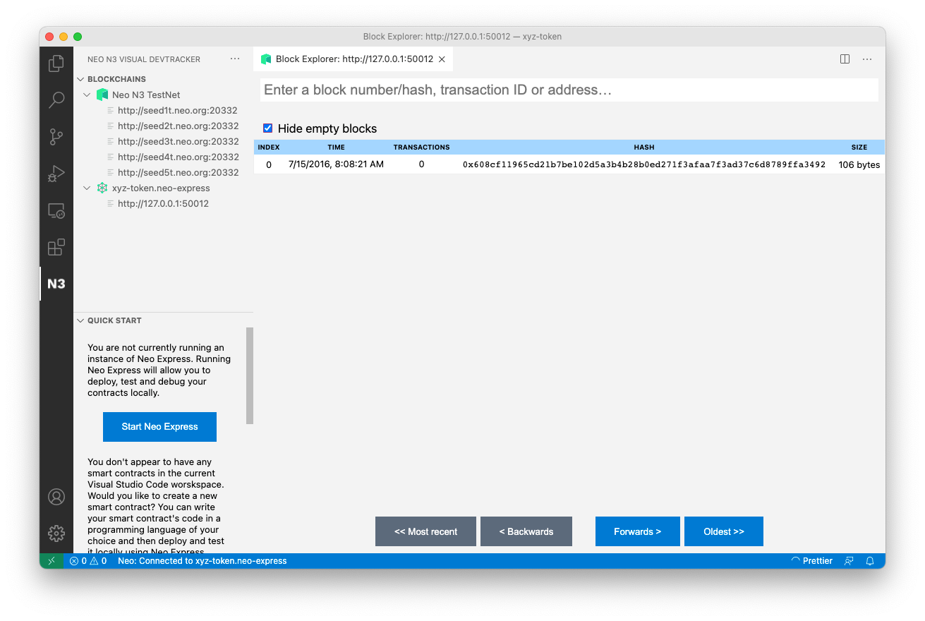925x621 pixels.
Task: Click the Backwards pagination button
Action: click(526, 531)
